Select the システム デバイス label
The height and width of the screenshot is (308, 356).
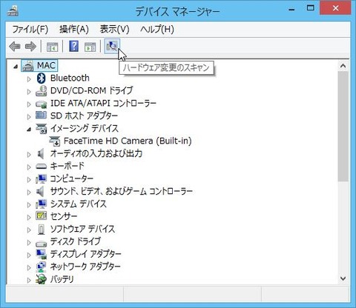pos(79,204)
